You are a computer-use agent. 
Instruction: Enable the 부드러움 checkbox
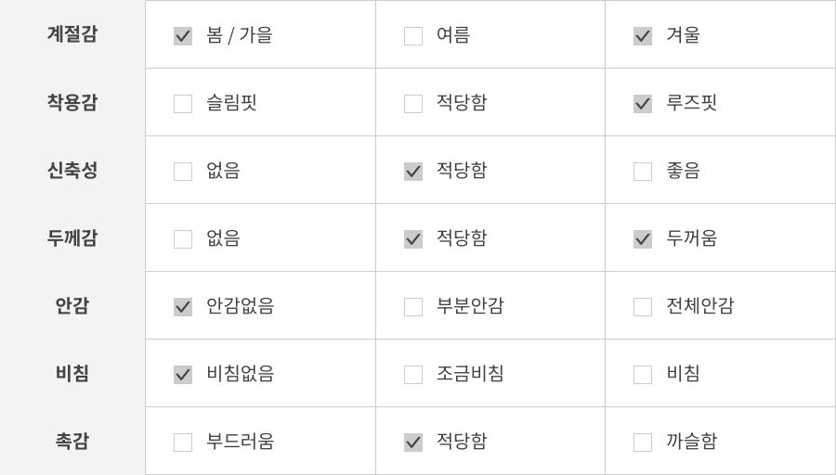183,443
